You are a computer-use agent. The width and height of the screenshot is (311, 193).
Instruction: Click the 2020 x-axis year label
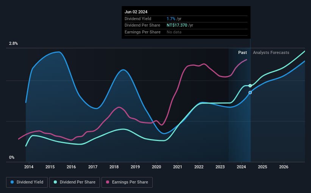point(156,167)
